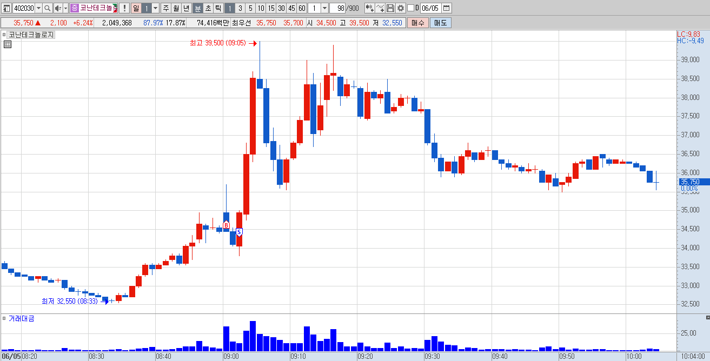Toggle the 일 (daily) chart mode
The width and height of the screenshot is (710, 361).
[136, 8]
